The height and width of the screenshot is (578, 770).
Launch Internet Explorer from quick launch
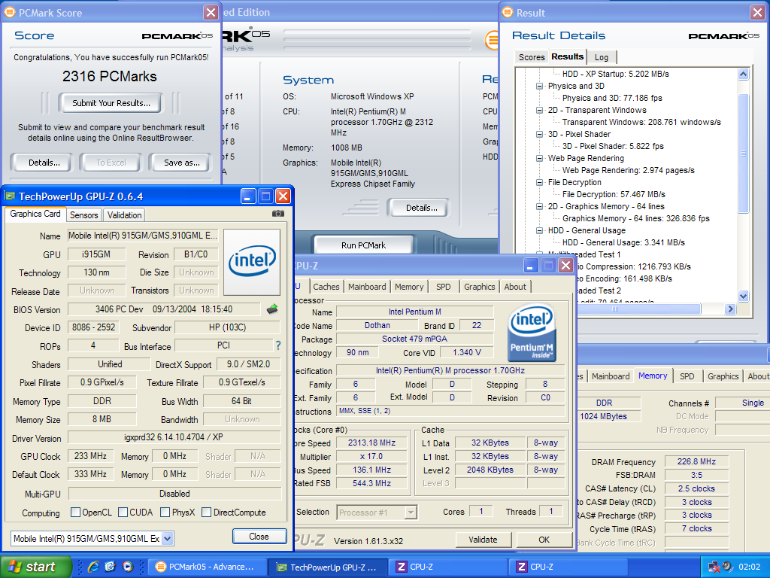pyautogui.click(x=93, y=567)
